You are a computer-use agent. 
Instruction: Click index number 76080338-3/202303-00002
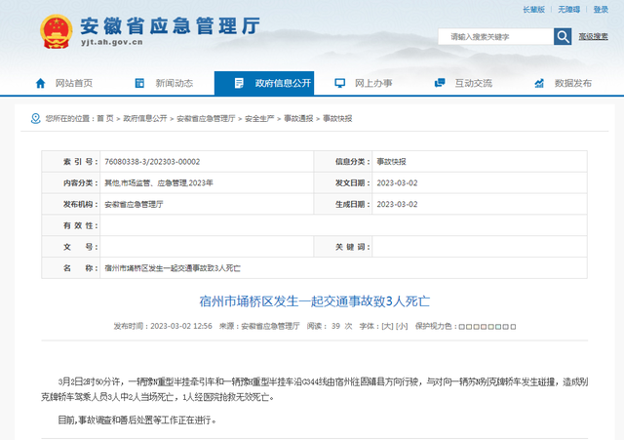click(x=152, y=162)
